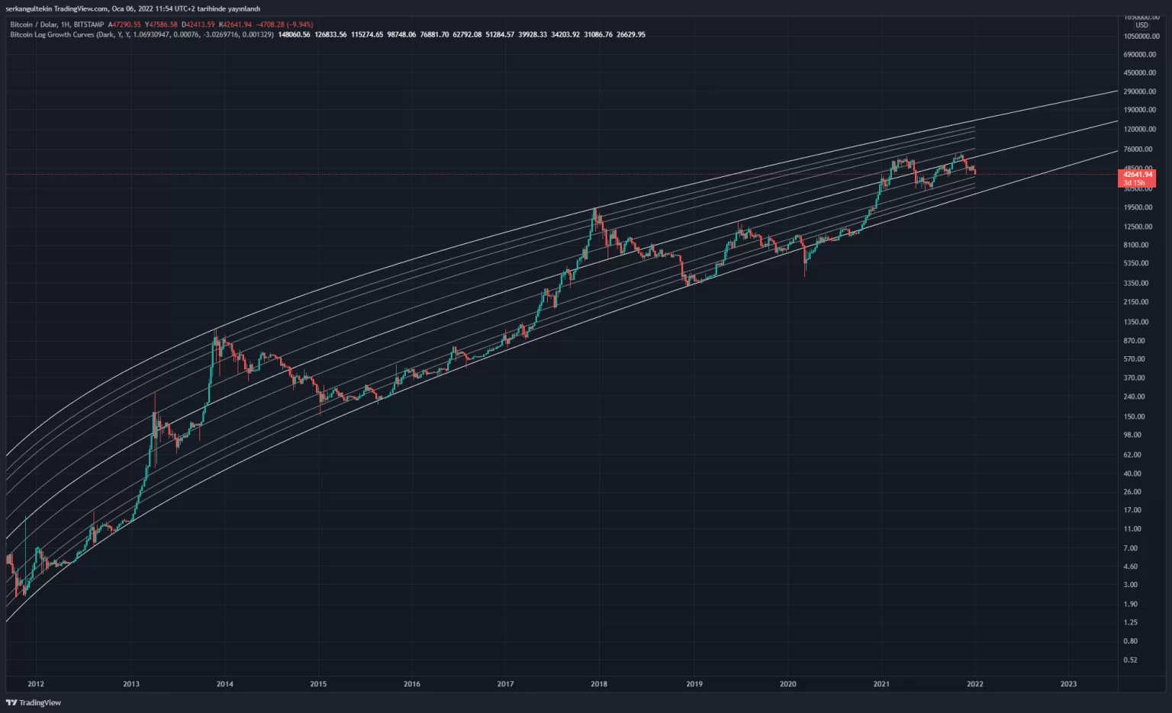This screenshot has height=713, width=1172.
Task: Click the 2012 label on time axis
Action: (35, 684)
